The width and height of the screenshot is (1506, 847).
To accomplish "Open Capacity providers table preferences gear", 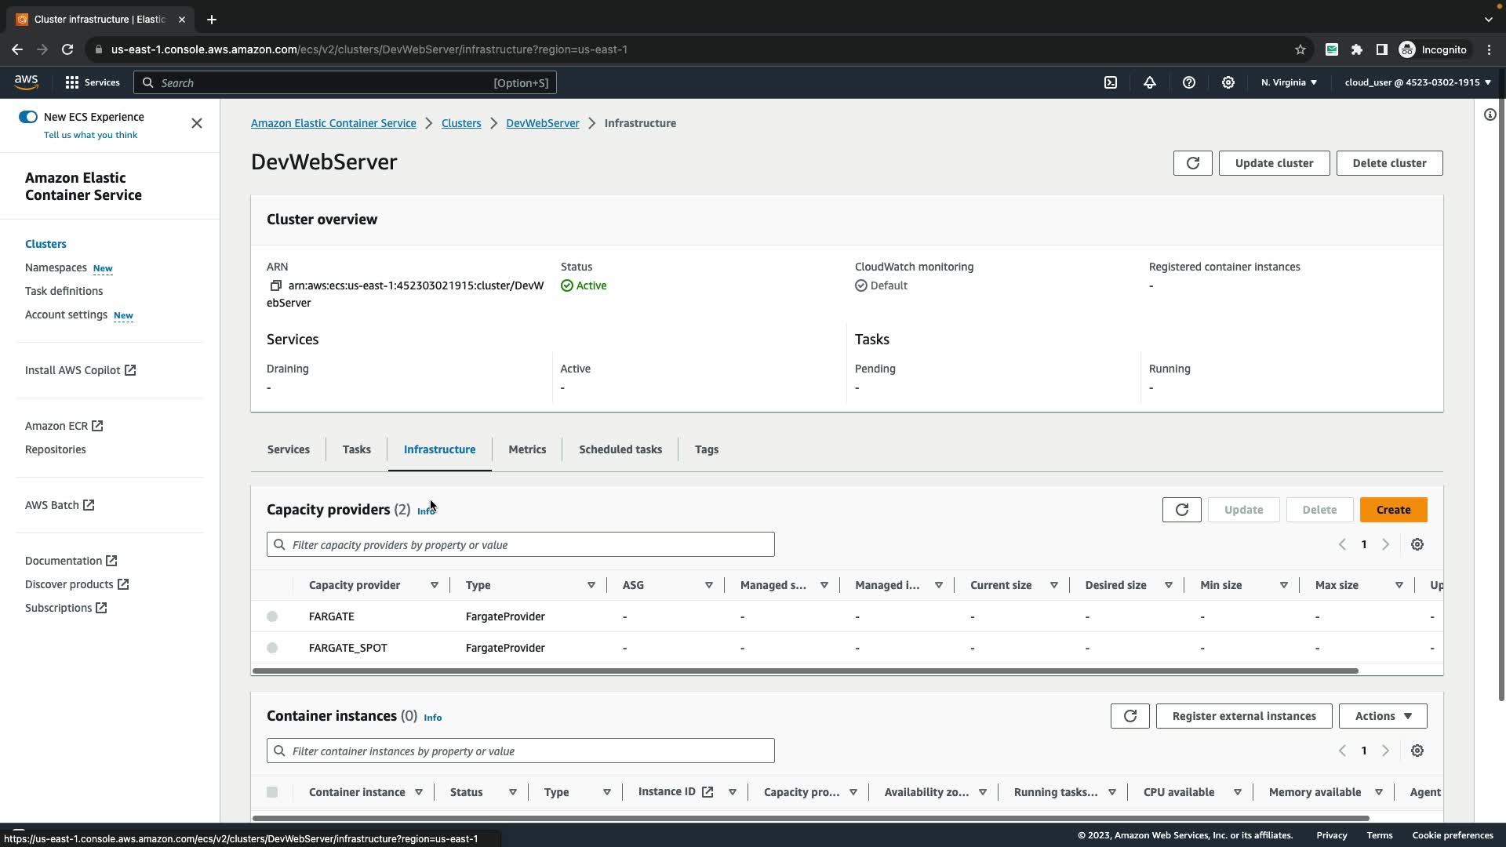I will click(1417, 544).
